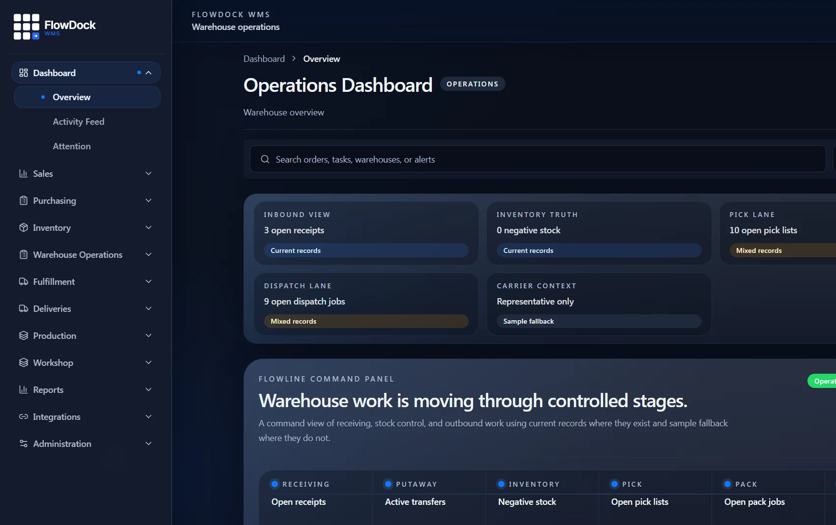The image size is (836, 525).
Task: Open the Inbound View card
Action: pyautogui.click(x=366, y=233)
